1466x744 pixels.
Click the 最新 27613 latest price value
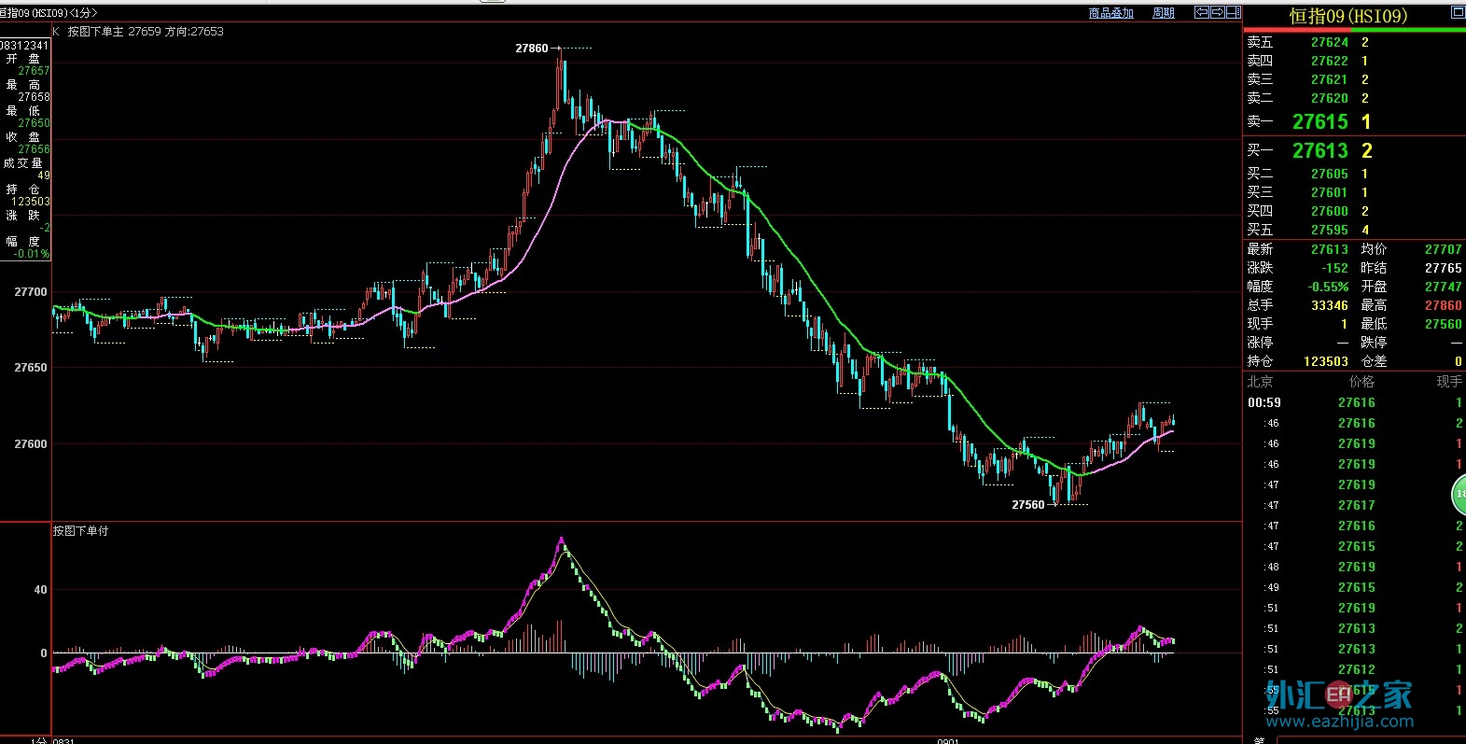(x=1329, y=249)
